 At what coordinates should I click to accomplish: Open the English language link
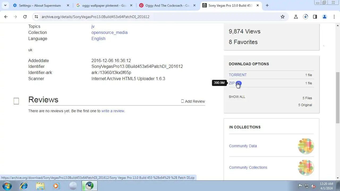(98, 38)
